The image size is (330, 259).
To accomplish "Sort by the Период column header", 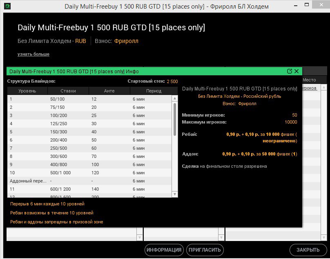I will click(x=154, y=90).
